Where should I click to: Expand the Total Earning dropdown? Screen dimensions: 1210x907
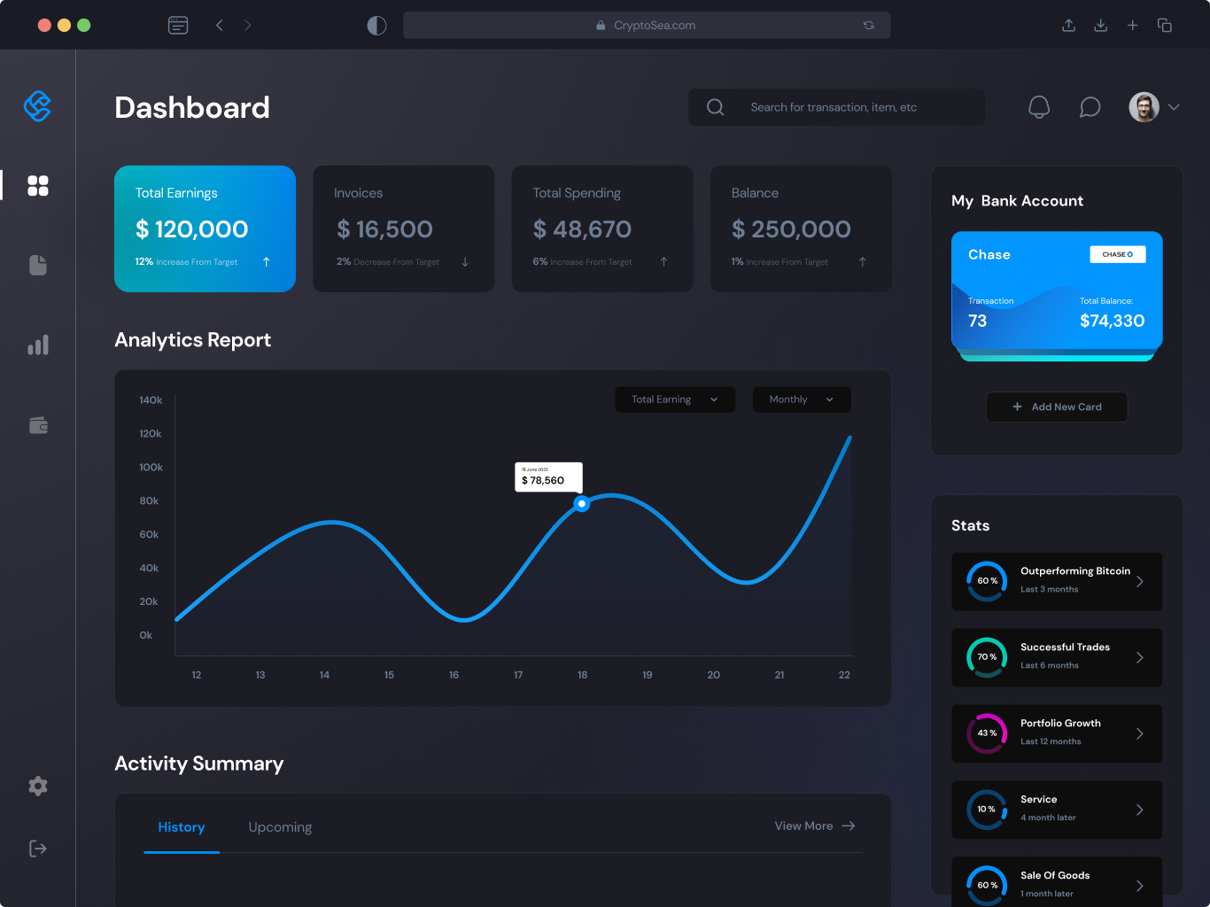click(x=675, y=399)
